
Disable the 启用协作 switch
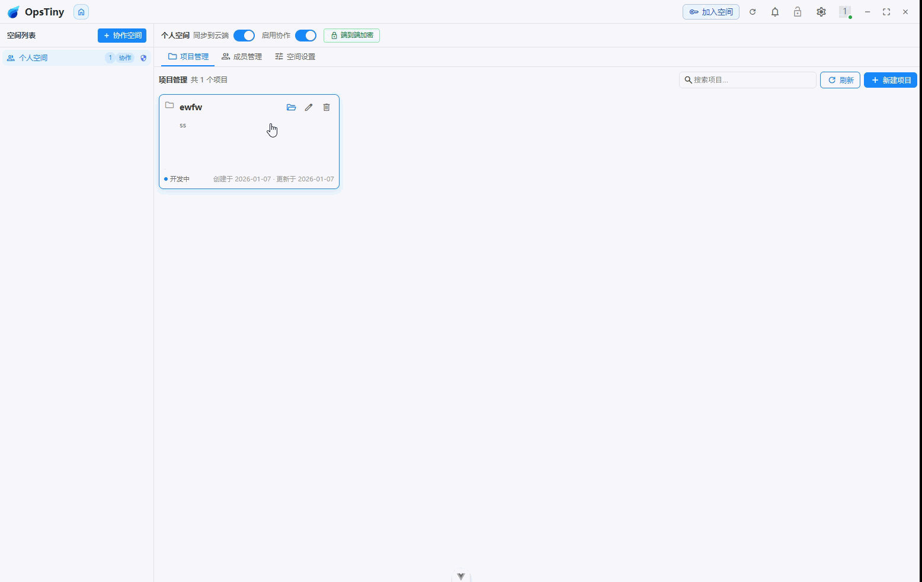(x=306, y=36)
